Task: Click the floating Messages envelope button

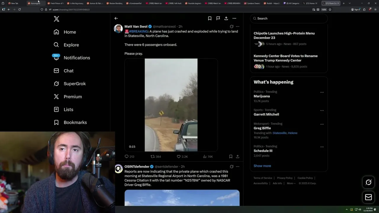Action: (x=368, y=197)
